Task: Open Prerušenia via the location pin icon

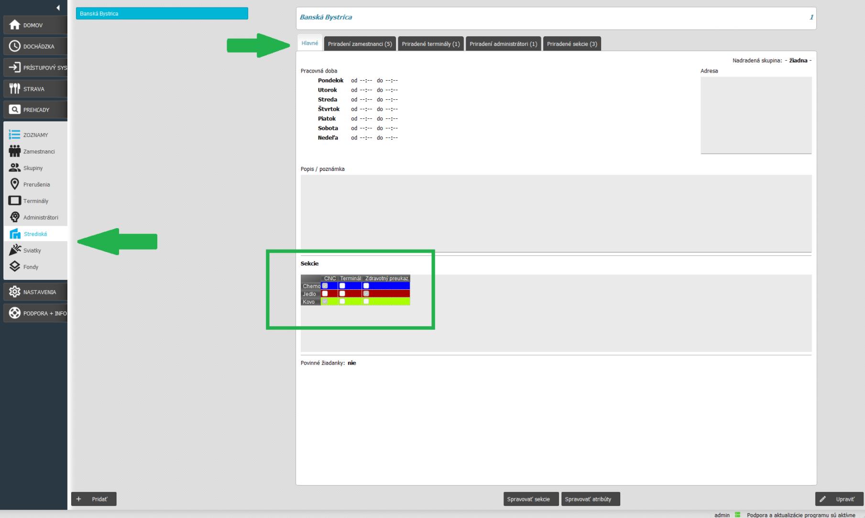Action: (x=15, y=184)
